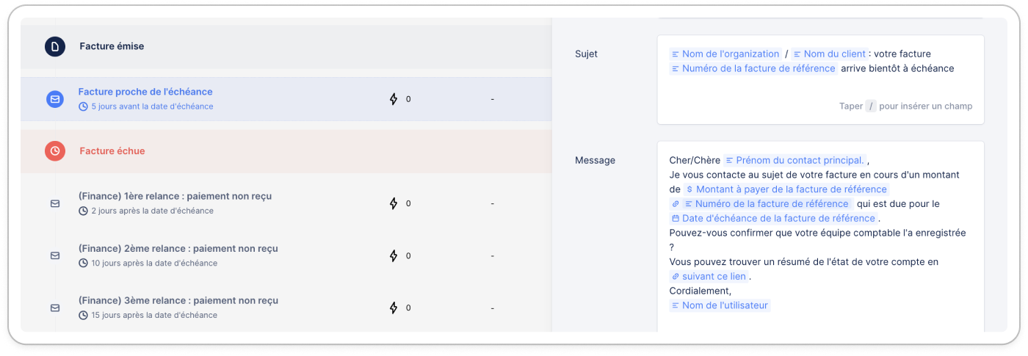
Task: Click the Nom de l'organization field tag in subject
Action: coord(725,54)
